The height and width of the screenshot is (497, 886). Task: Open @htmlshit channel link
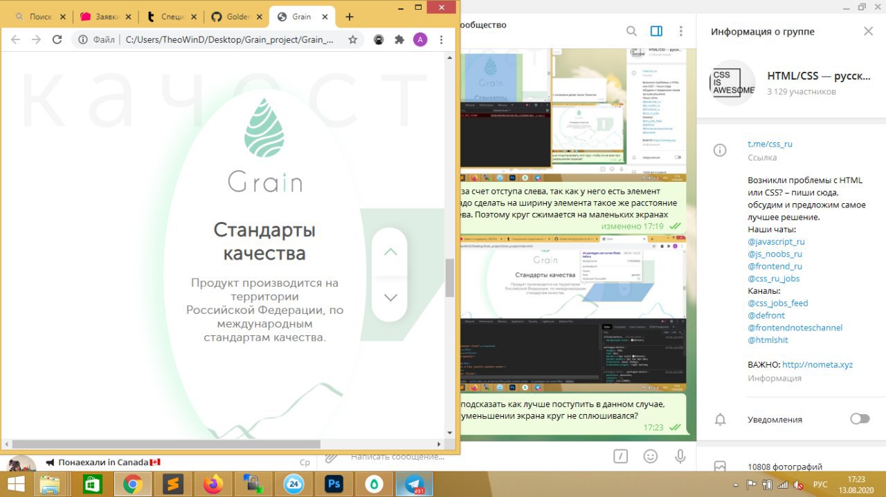coord(768,340)
